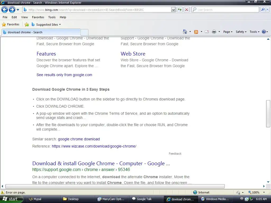Expand the Home button dropdown arrow
This screenshot has width=271, height=203.
tap(190, 32)
